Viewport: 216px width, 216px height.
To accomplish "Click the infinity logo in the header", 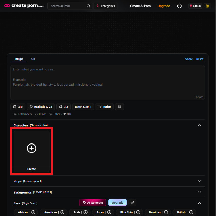I will pos(7,6).
